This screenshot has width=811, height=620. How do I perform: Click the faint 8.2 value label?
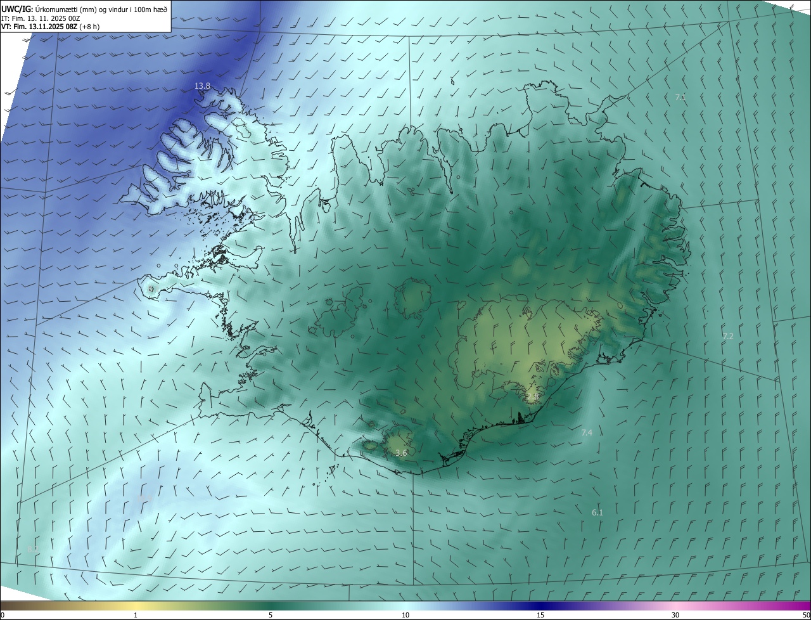[x=33, y=549]
